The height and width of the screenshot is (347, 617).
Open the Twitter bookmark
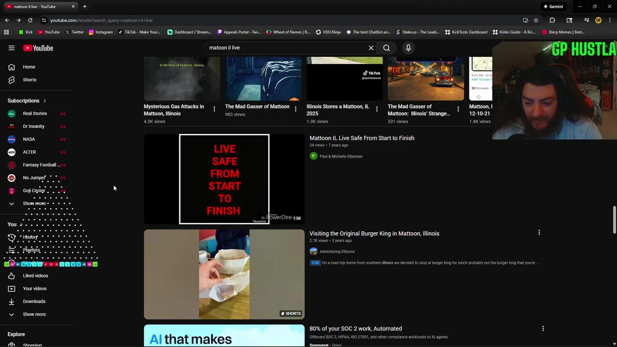pyautogui.click(x=74, y=32)
